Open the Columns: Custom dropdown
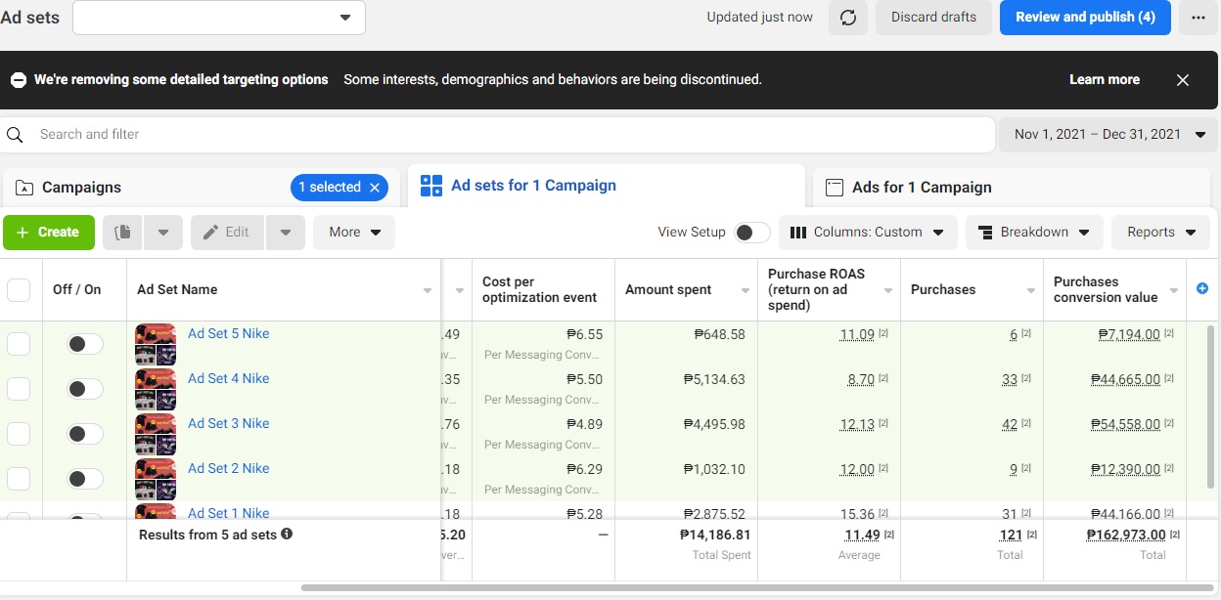The image size is (1221, 600). (866, 233)
